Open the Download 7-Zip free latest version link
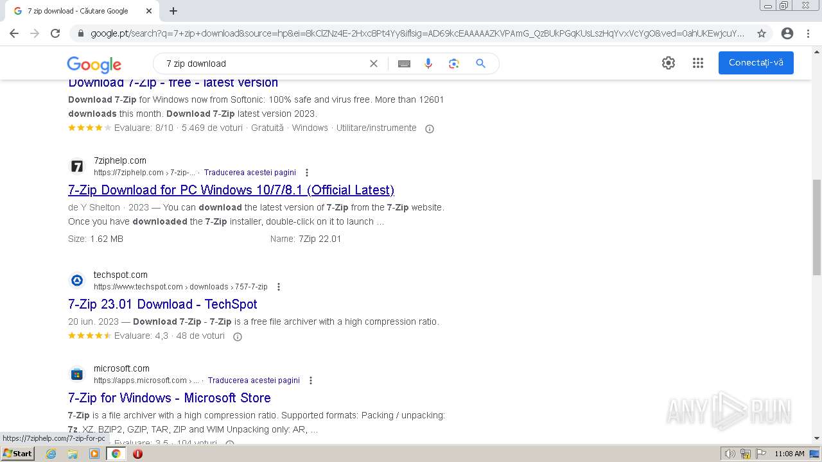 pos(173,83)
